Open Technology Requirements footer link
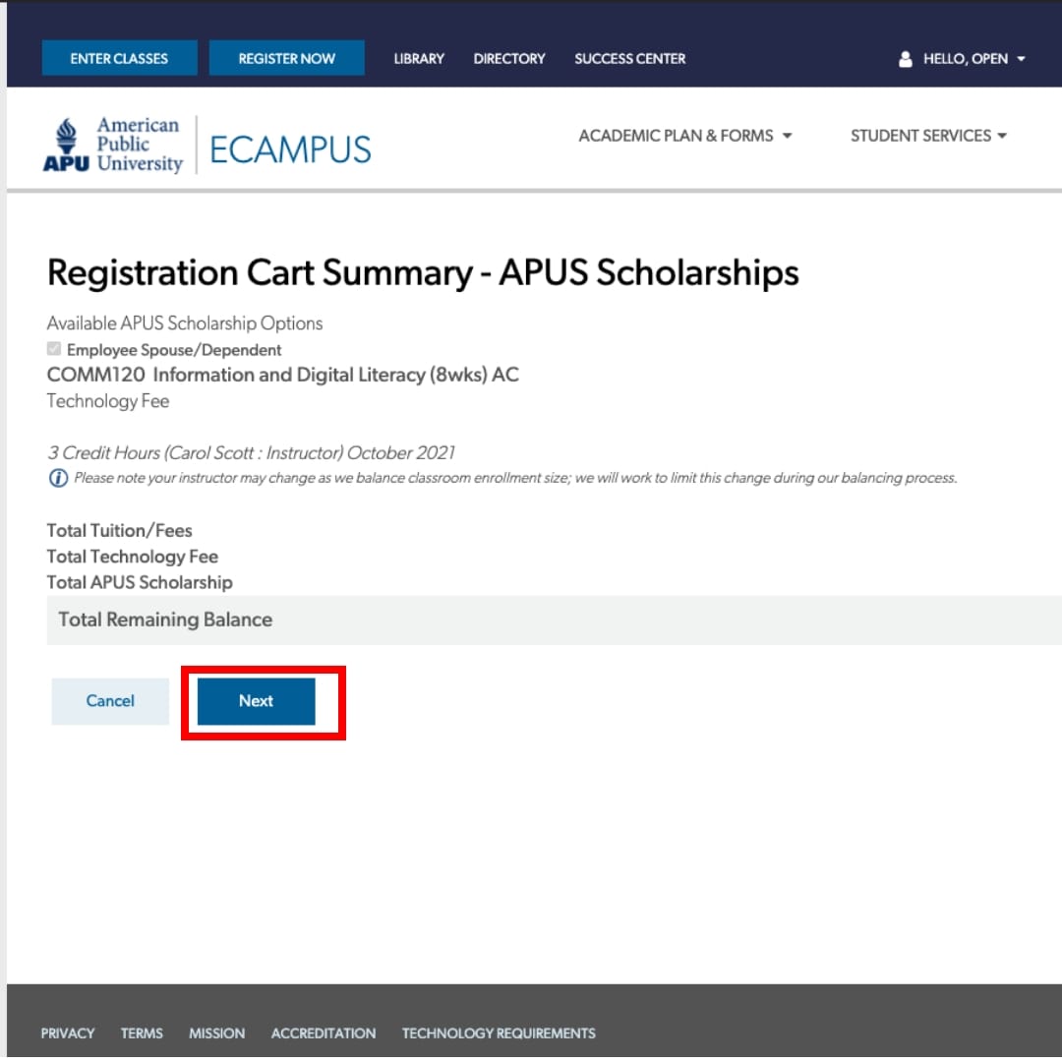 point(499,1033)
